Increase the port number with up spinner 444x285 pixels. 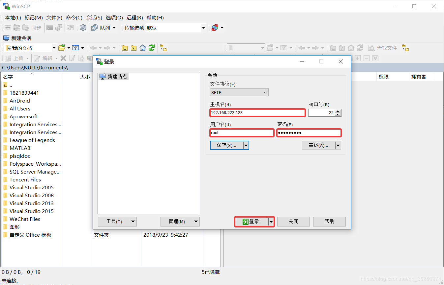(x=338, y=111)
